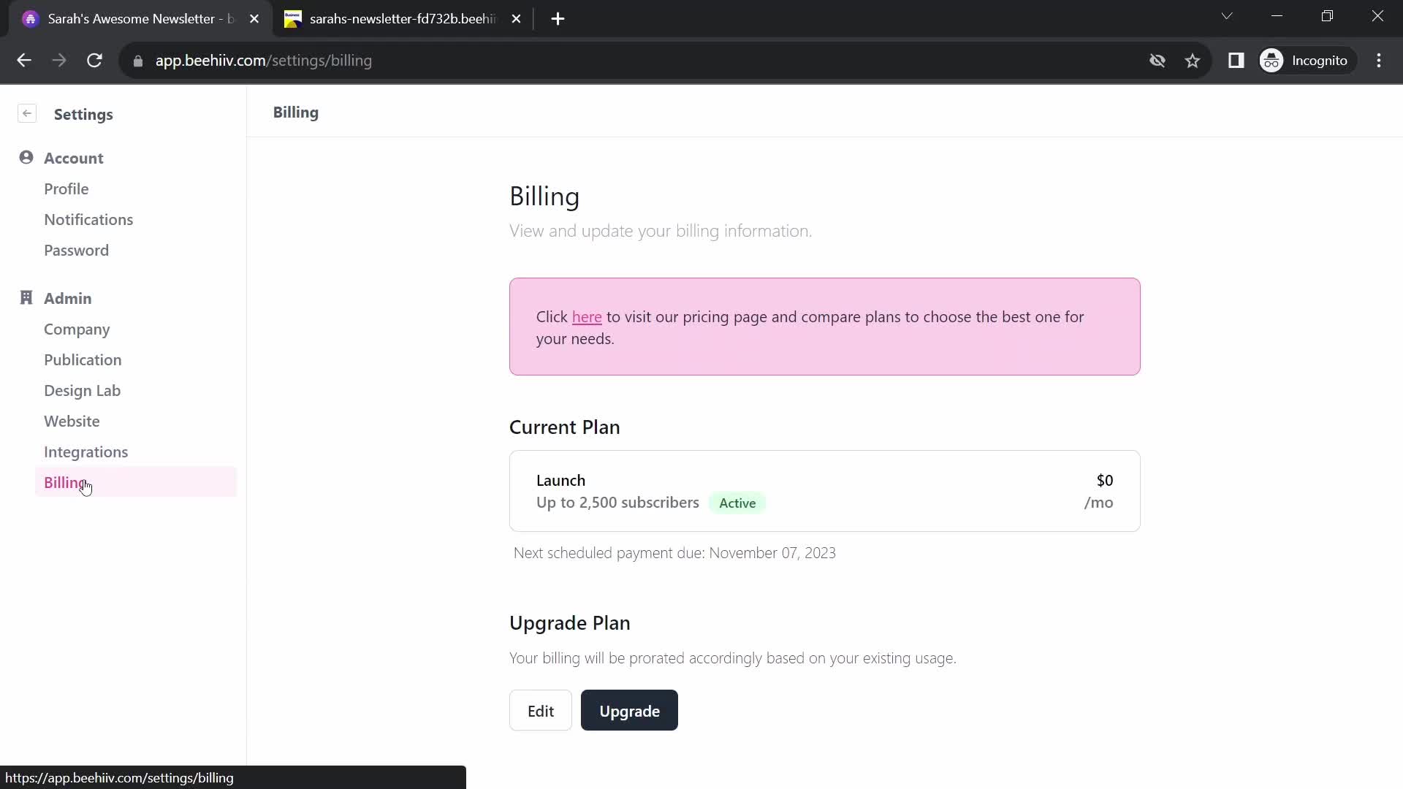Close the Sarah's Awesome Newsletter tab

point(254,19)
